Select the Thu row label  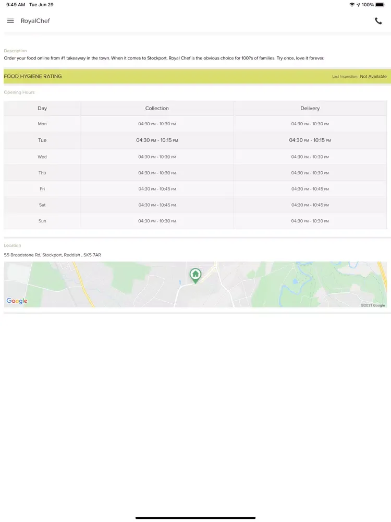42,173
